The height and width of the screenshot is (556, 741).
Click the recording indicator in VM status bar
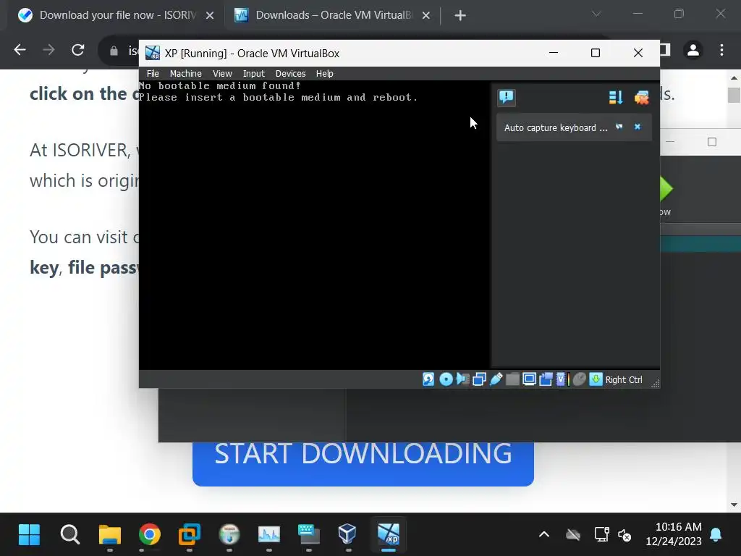(x=546, y=379)
